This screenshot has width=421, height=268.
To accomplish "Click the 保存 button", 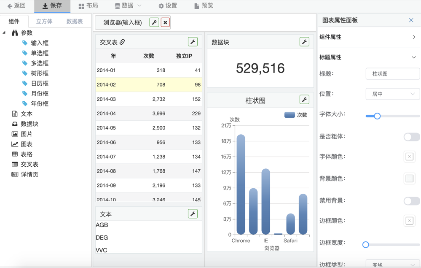I will (x=52, y=6).
